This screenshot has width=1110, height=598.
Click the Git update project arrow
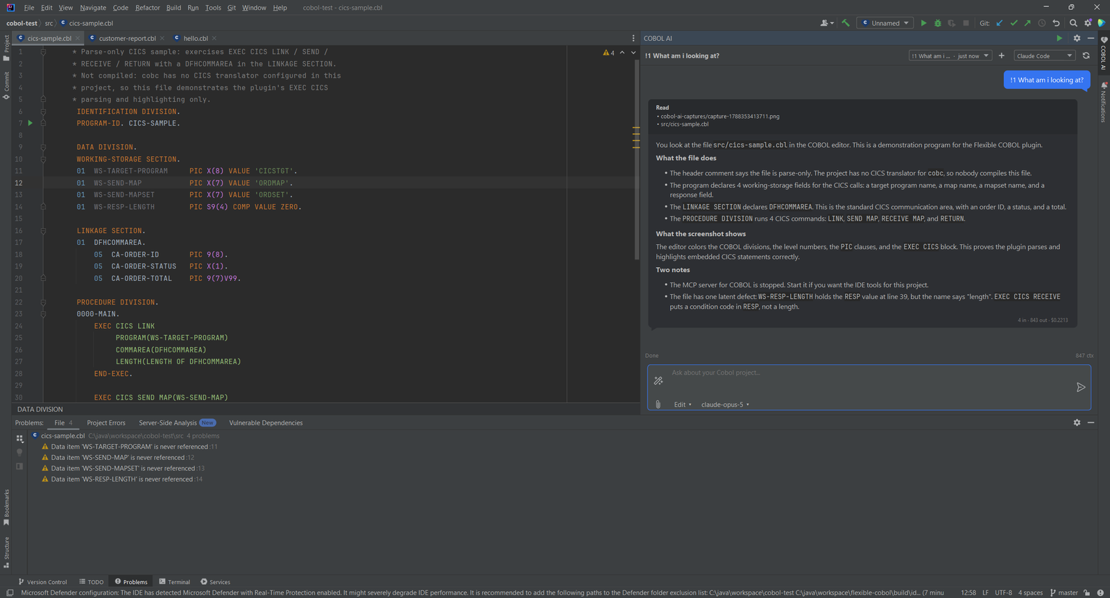tap(1000, 23)
